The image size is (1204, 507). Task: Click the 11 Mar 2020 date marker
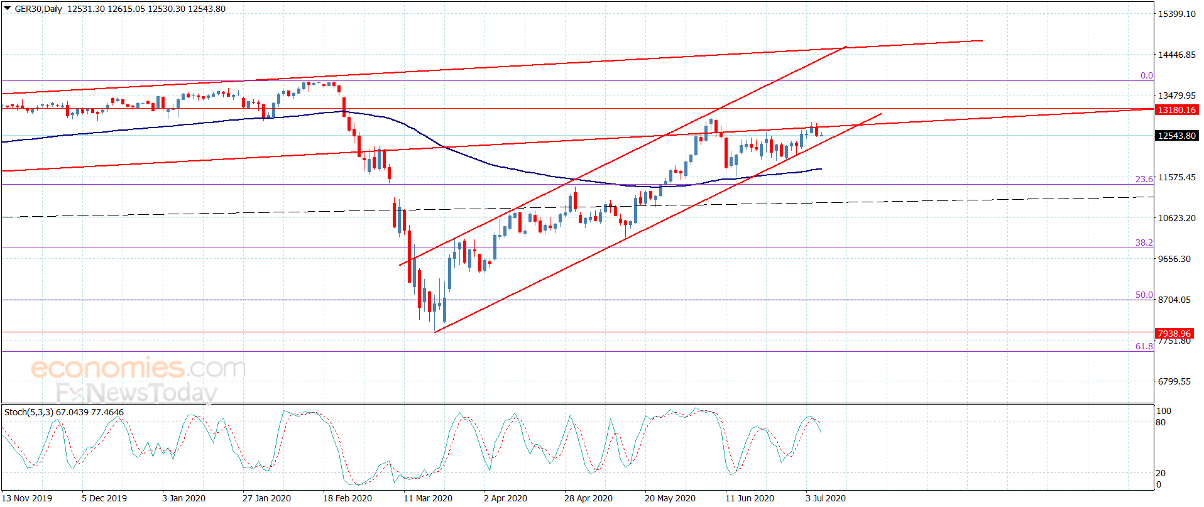428,498
